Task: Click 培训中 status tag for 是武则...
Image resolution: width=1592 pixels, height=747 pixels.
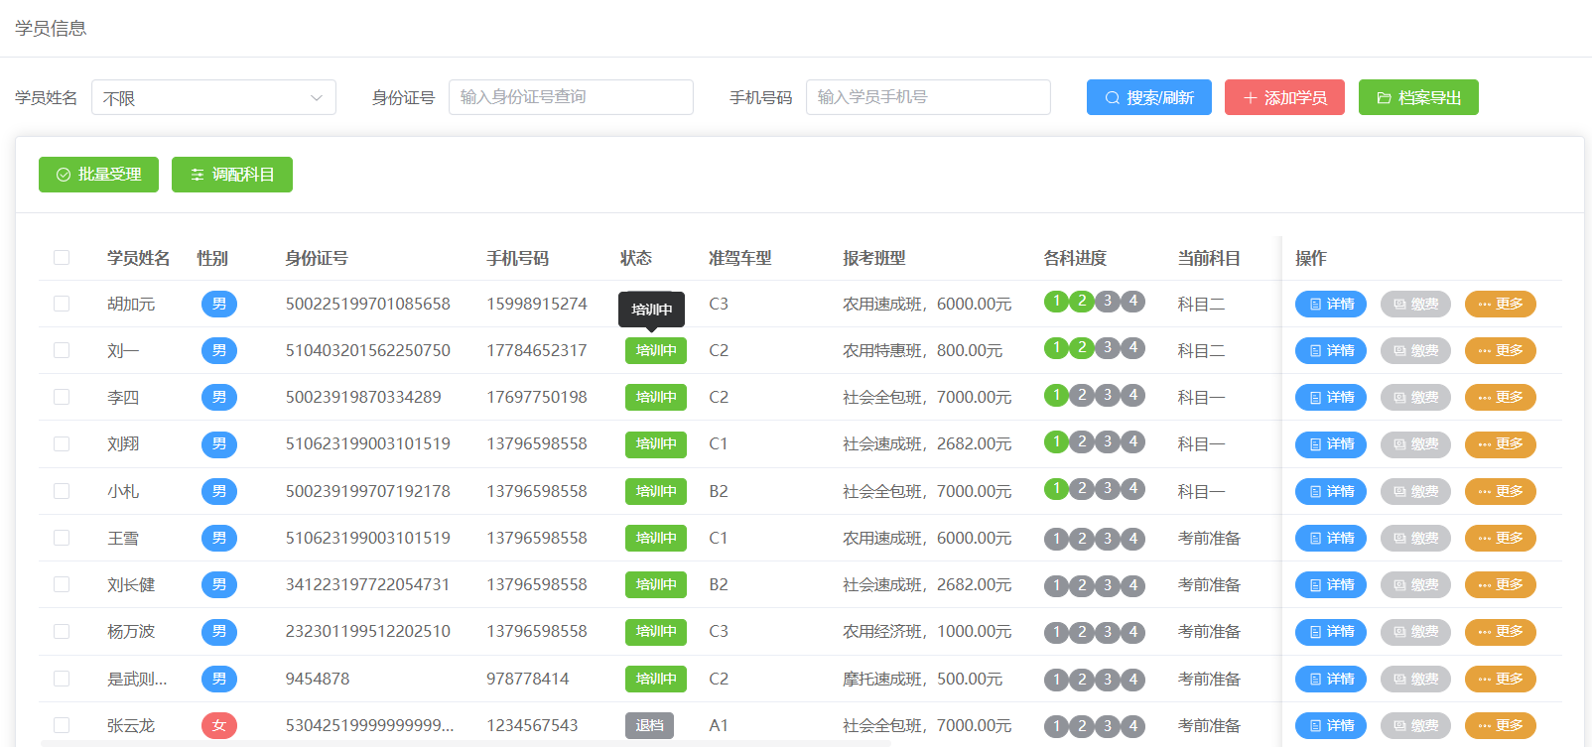Action: tap(656, 679)
